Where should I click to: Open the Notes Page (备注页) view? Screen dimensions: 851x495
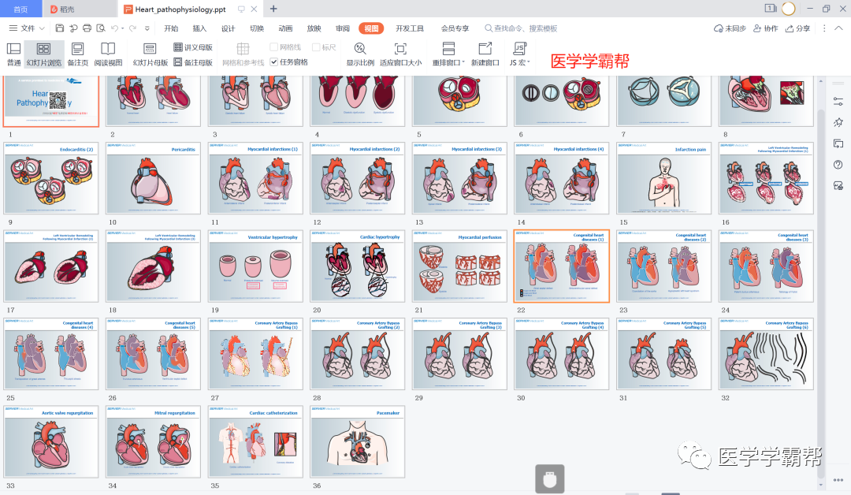[x=77, y=54]
